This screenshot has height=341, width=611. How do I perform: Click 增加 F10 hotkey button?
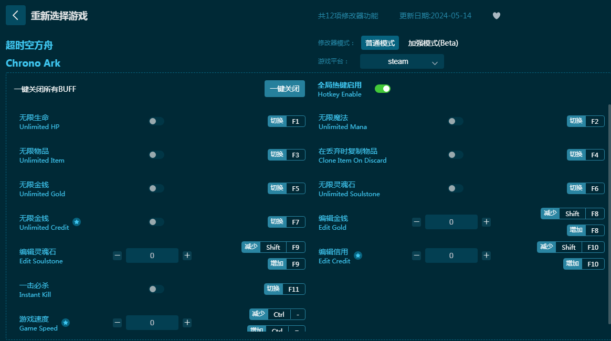(584, 264)
